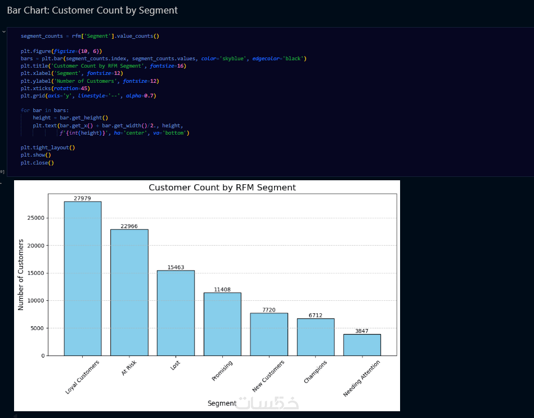Screen dimensions: 534x418
Task: Click the bar value label 22966
Action: pyautogui.click(x=129, y=226)
